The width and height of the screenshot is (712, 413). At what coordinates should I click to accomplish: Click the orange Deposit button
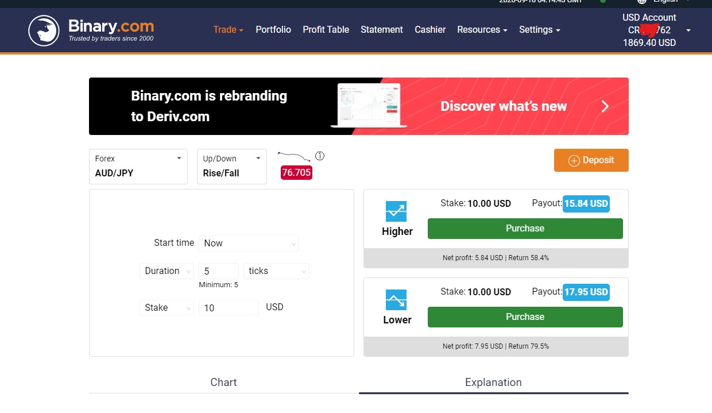[591, 160]
